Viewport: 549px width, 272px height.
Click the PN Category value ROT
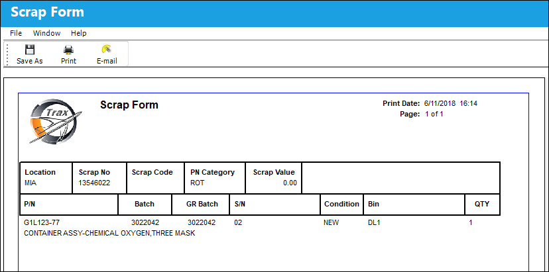(197, 183)
